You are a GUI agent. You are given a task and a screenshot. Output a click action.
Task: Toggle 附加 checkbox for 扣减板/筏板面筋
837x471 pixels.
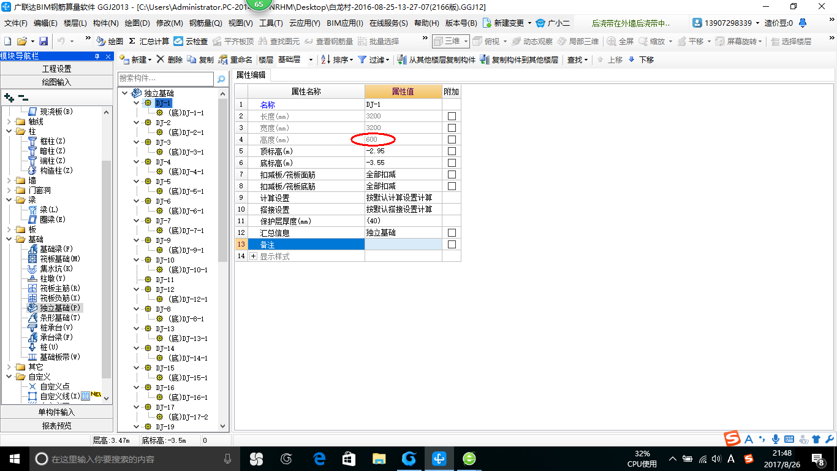click(x=452, y=175)
